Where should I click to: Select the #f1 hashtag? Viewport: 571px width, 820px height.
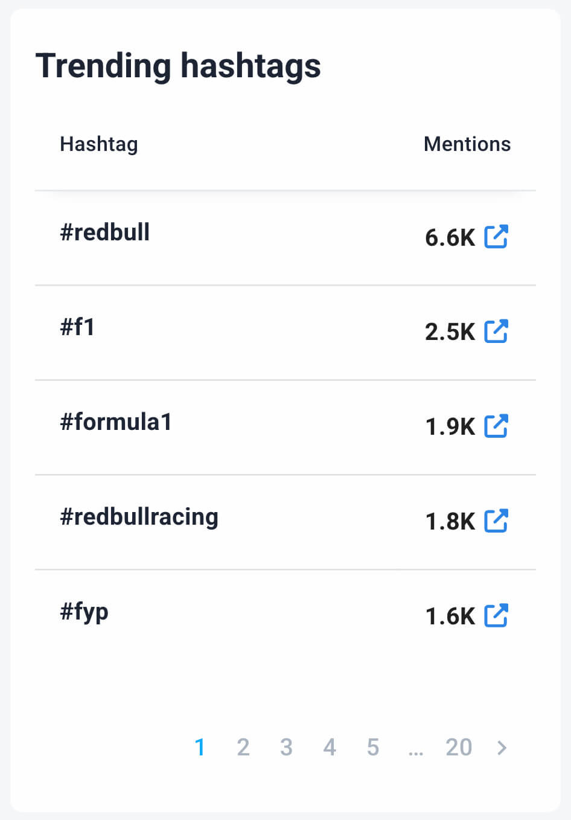coord(77,327)
